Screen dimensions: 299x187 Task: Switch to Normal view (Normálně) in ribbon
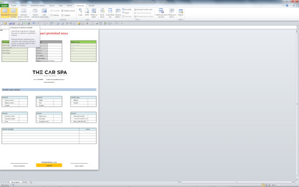tap(5, 13)
